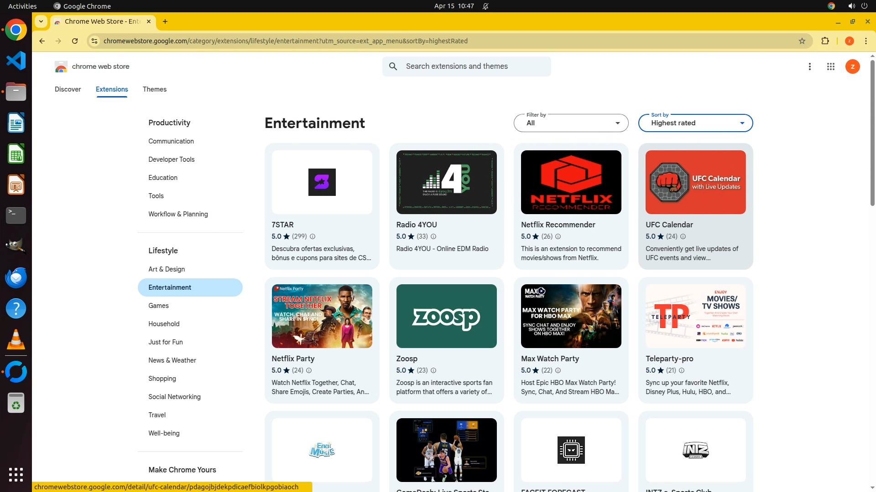876x492 pixels.
Task: Click the search magnifier icon
Action: tap(393, 67)
